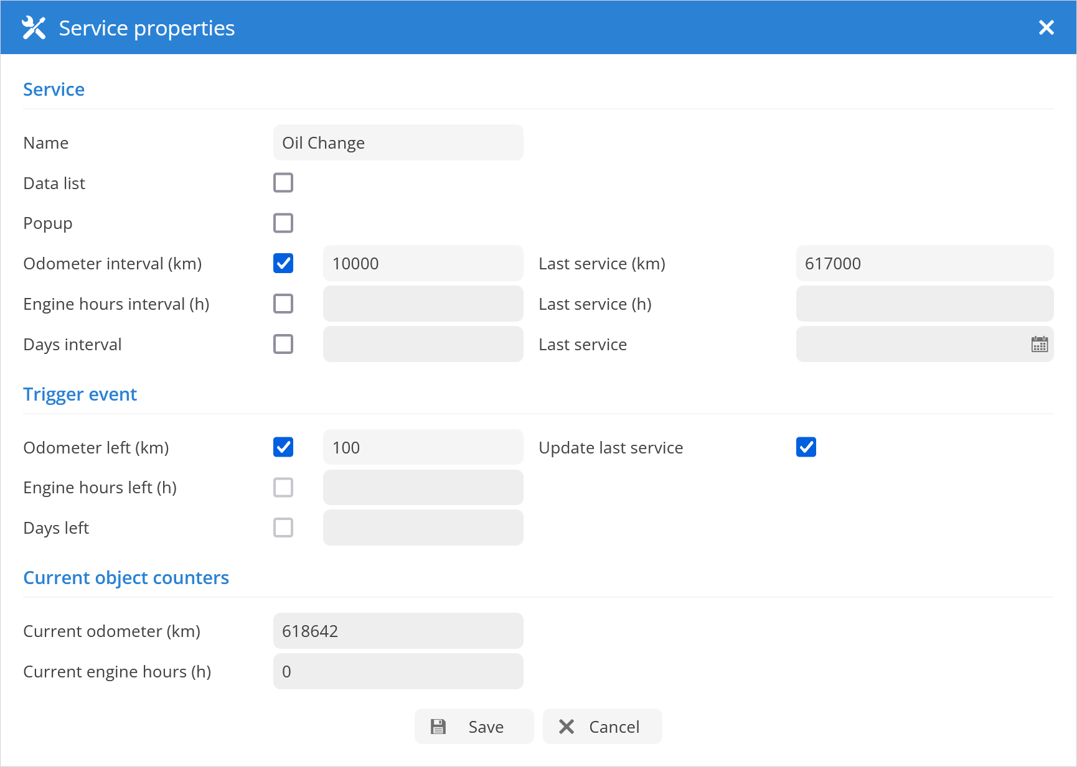
Task: Click the wrench tools icon in title bar
Action: [34, 28]
